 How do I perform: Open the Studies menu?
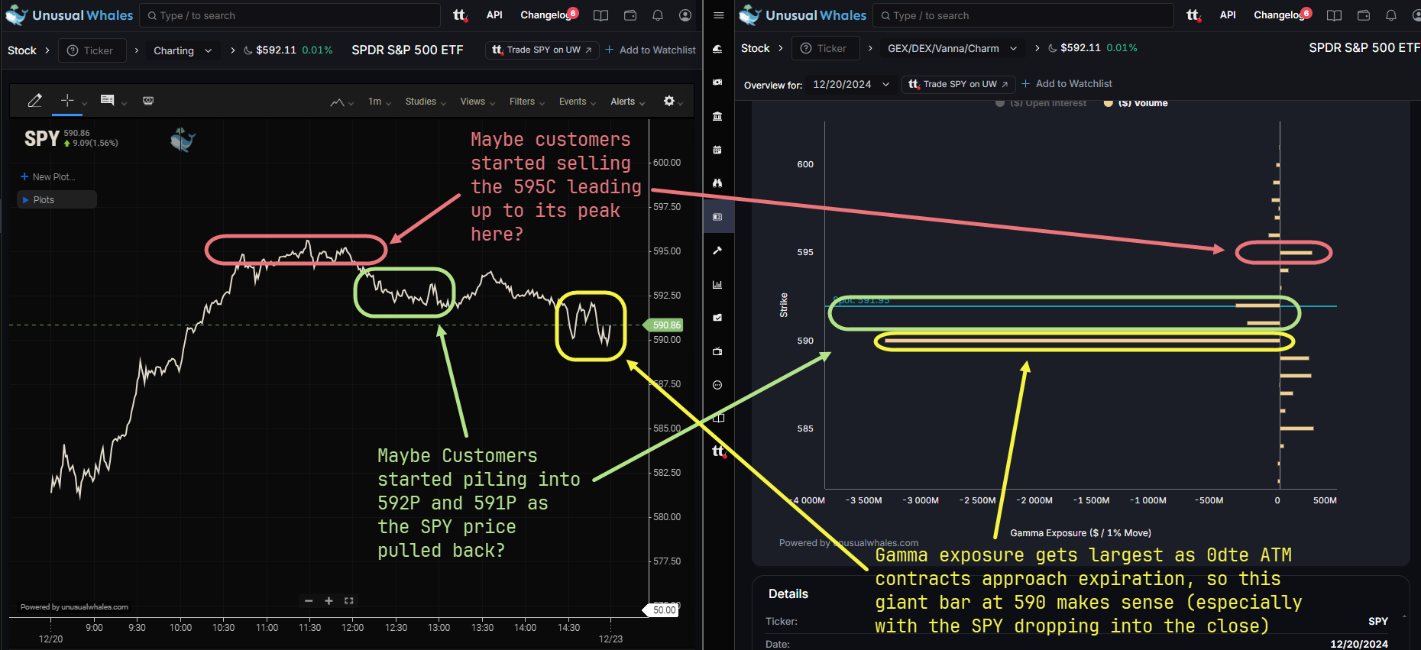coord(426,102)
